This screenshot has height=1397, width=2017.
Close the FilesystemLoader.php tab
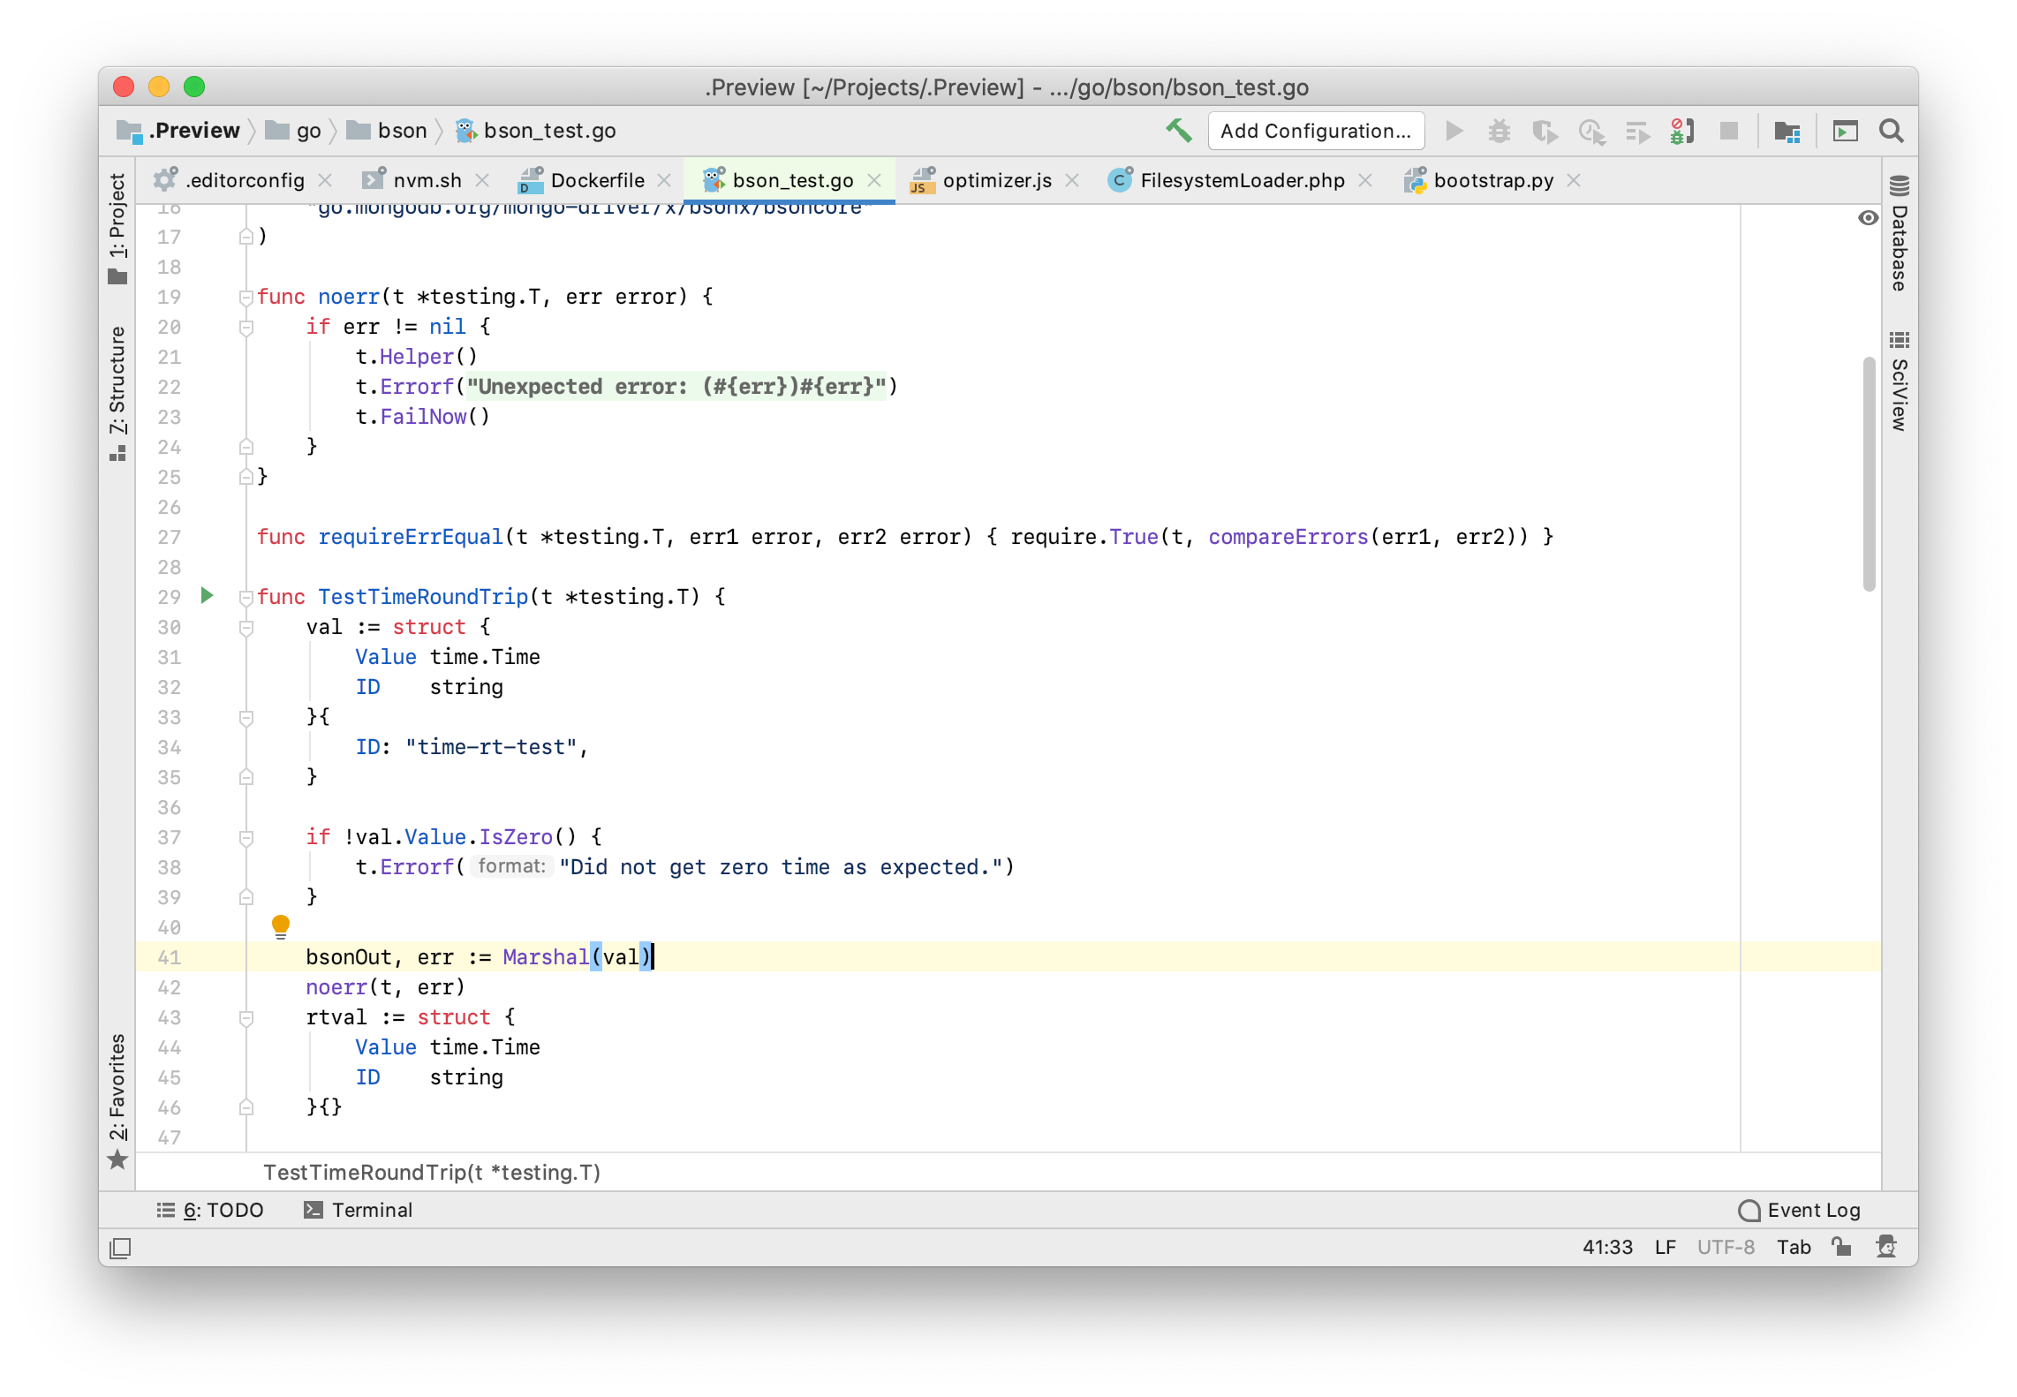pos(1365,181)
